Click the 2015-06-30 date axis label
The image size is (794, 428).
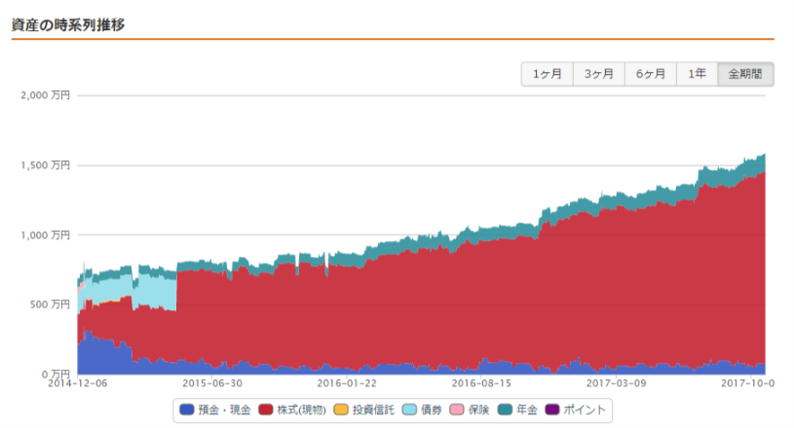[212, 383]
